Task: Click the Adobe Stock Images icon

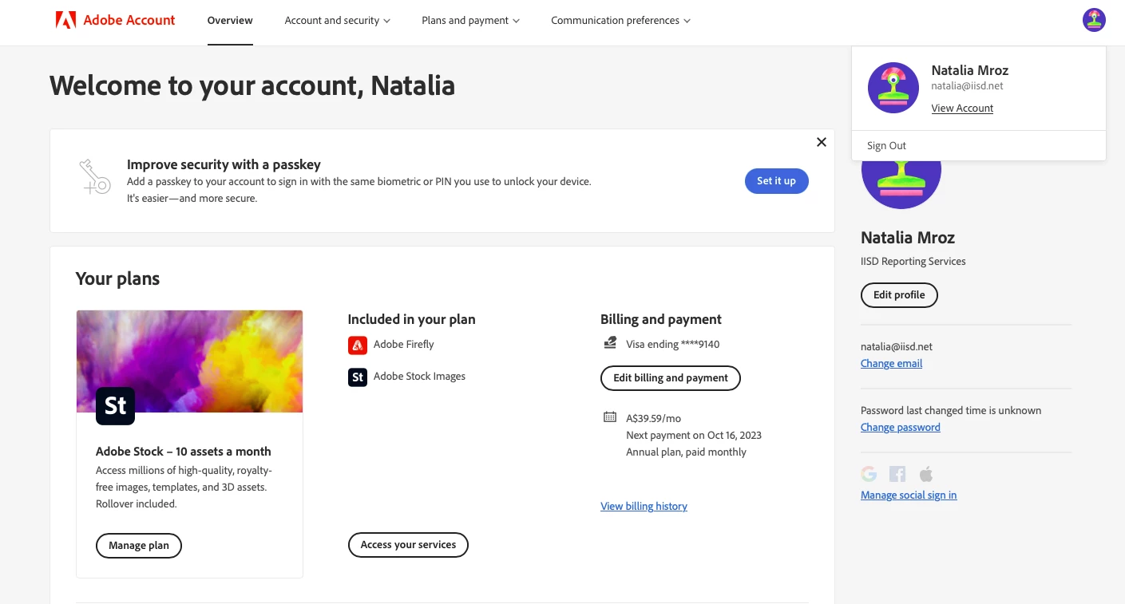Action: (x=357, y=377)
